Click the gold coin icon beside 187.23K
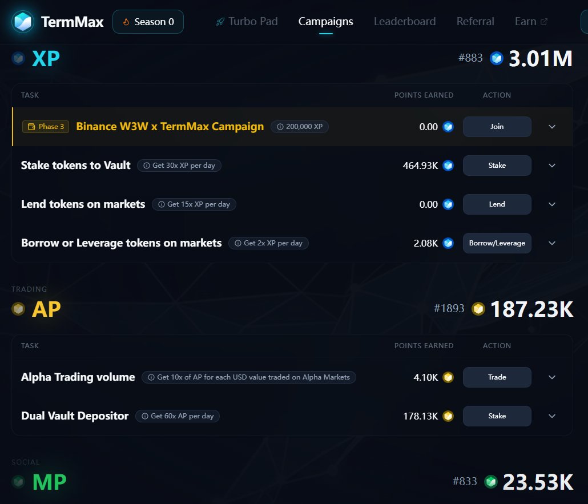 (x=478, y=309)
